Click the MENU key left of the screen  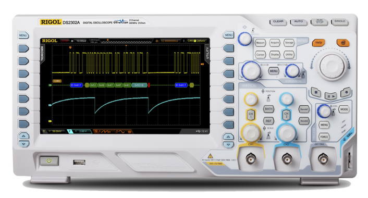pyautogui.click(x=23, y=35)
